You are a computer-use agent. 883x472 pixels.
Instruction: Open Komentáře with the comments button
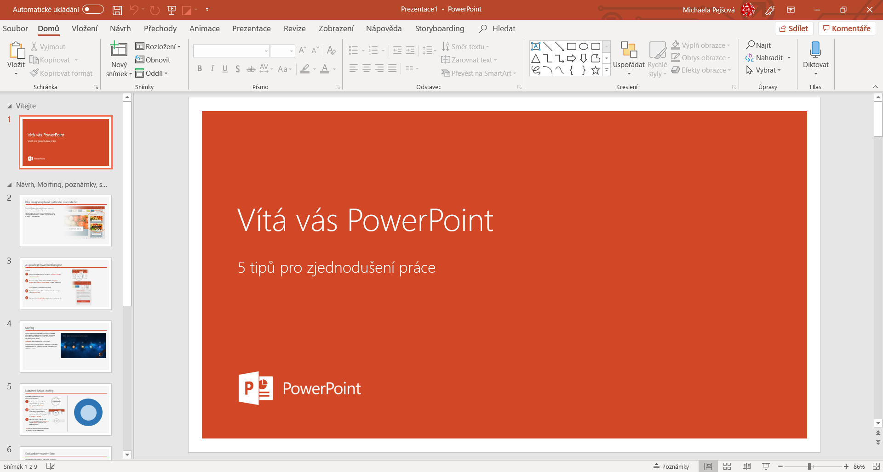pos(847,28)
